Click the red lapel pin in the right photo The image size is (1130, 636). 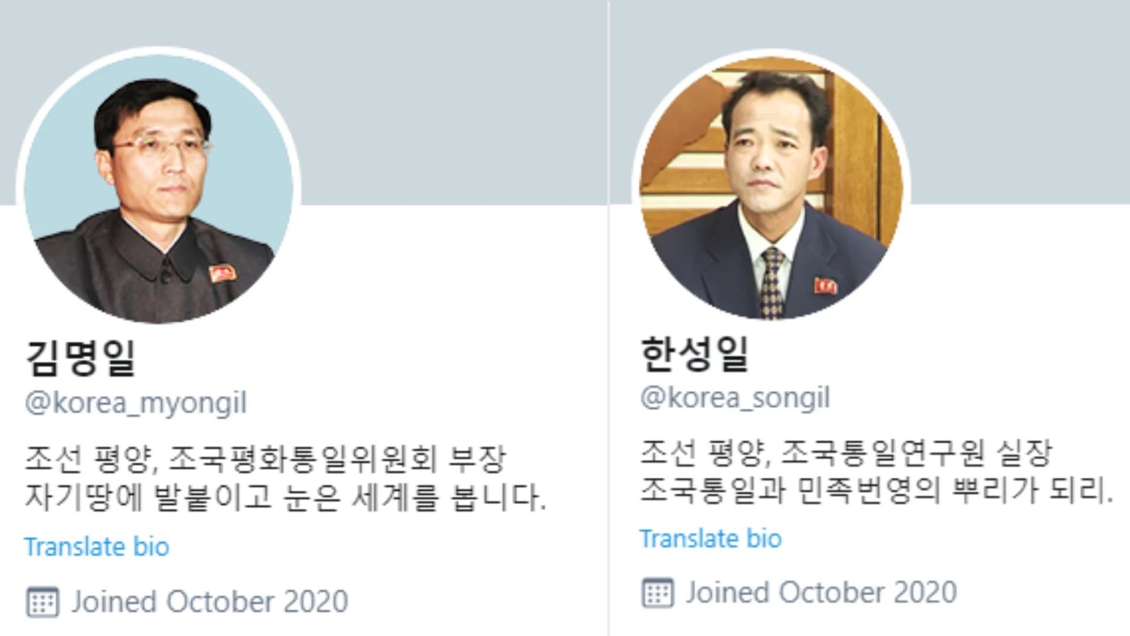coord(826,286)
